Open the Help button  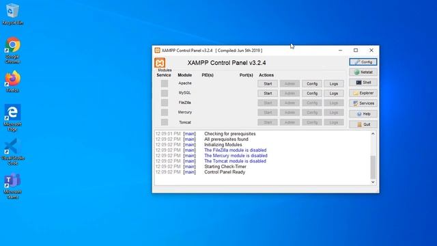[x=363, y=114]
